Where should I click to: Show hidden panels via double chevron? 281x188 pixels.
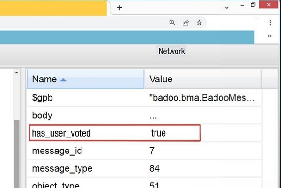point(270,36)
